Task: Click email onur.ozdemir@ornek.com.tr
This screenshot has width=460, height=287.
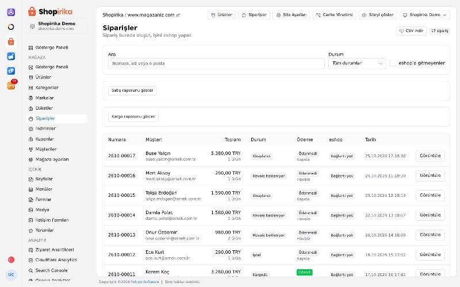Action: (172, 238)
